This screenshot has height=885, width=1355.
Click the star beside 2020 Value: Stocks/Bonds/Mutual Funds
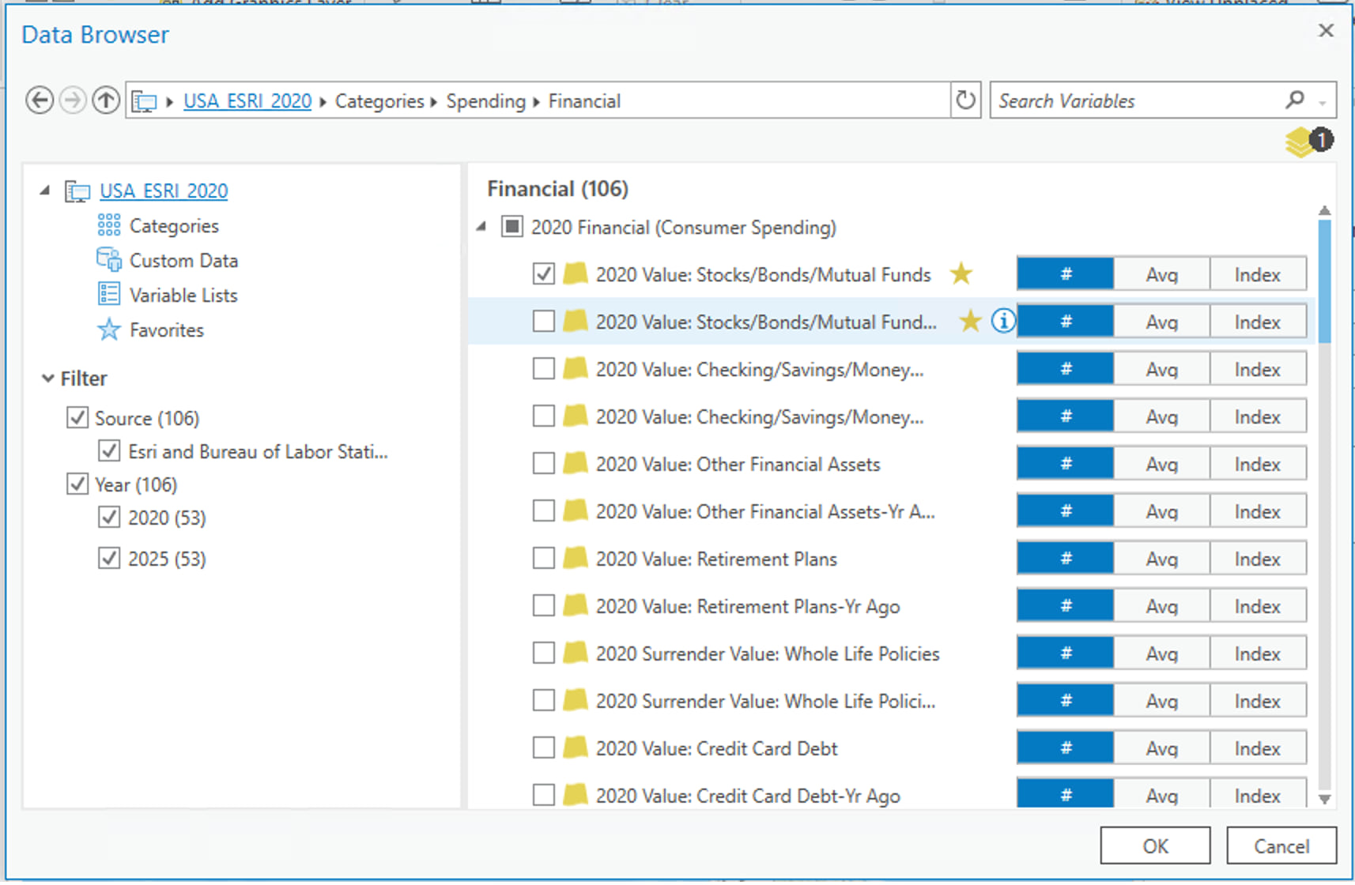coord(961,273)
